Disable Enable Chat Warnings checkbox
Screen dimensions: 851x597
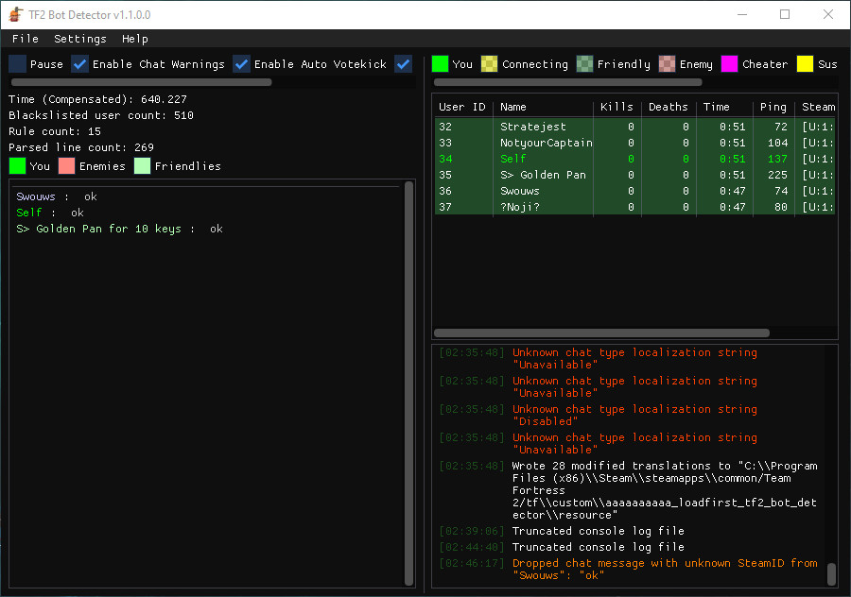80,64
